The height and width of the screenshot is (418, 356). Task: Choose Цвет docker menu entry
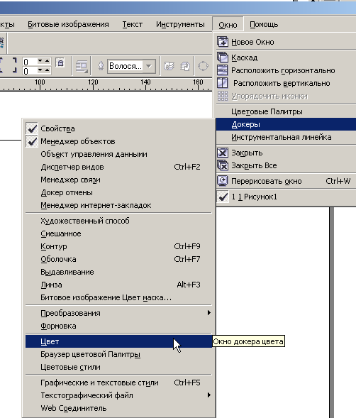[x=118, y=341]
